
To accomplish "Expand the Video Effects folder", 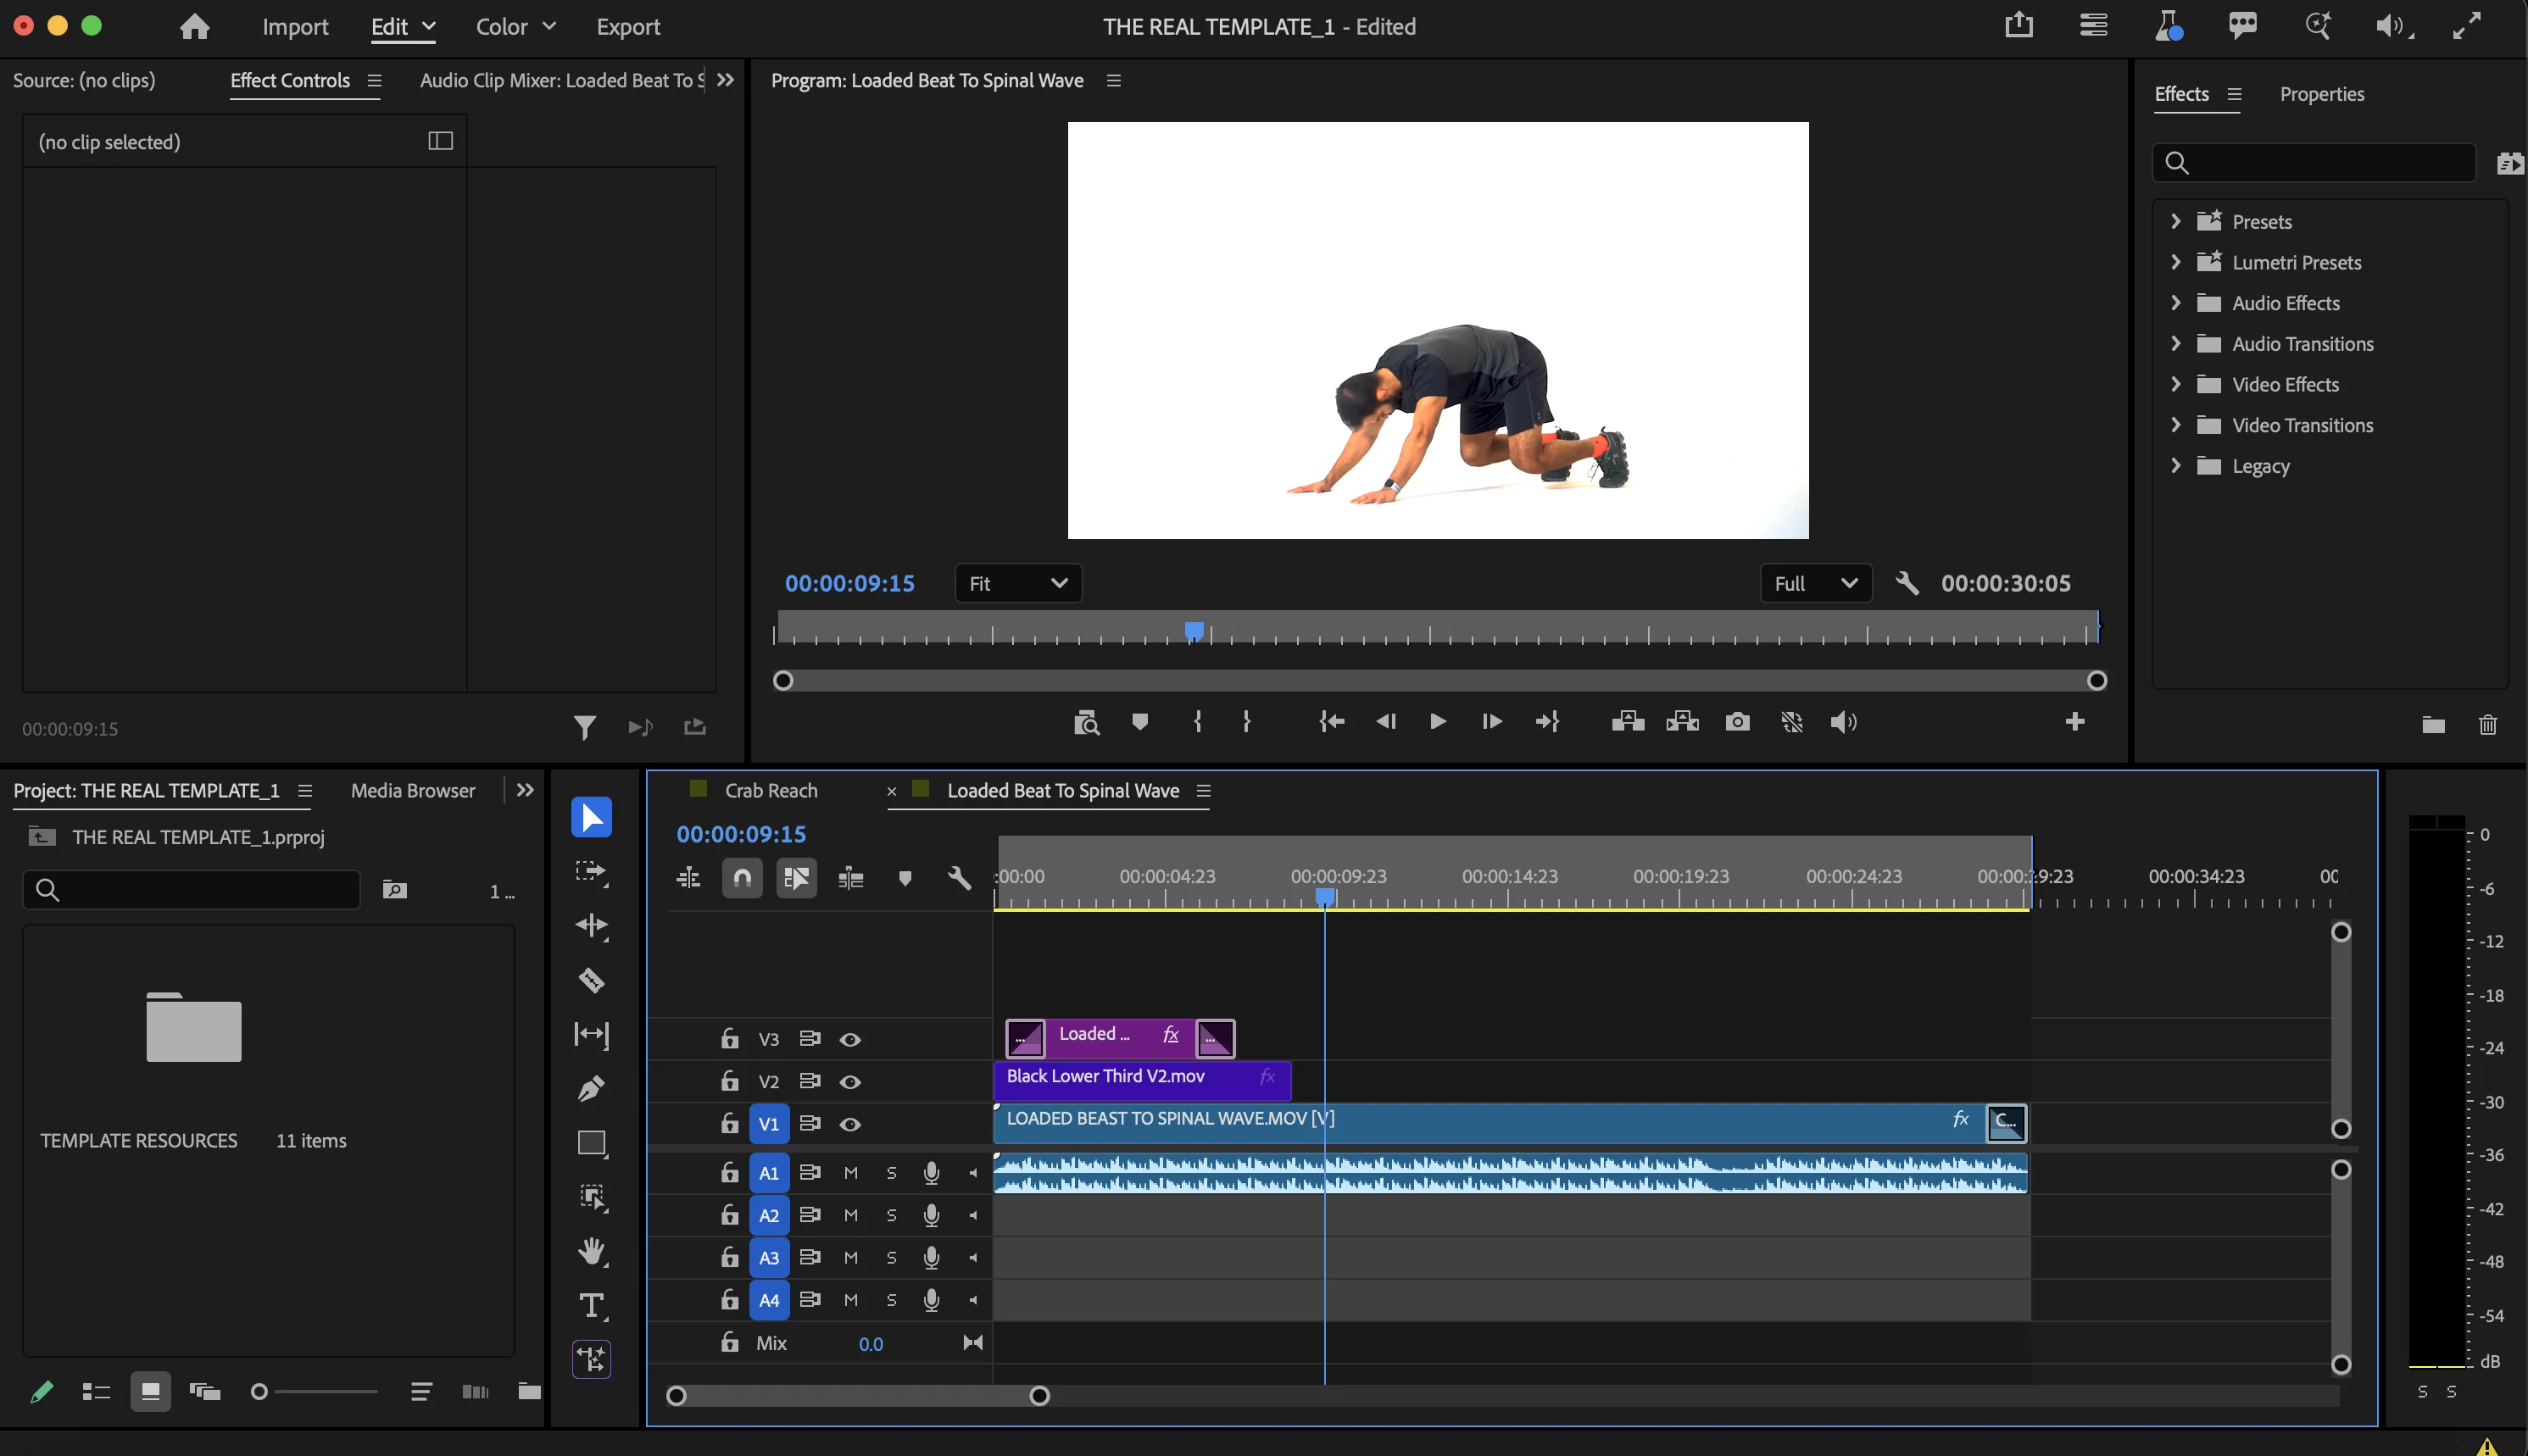I will (x=2175, y=384).
